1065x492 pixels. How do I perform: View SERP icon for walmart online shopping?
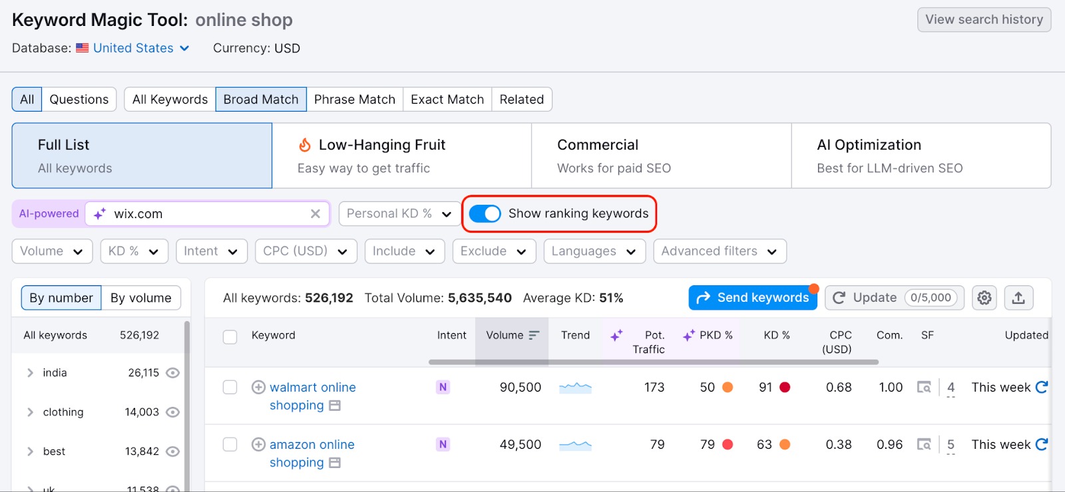tap(924, 387)
